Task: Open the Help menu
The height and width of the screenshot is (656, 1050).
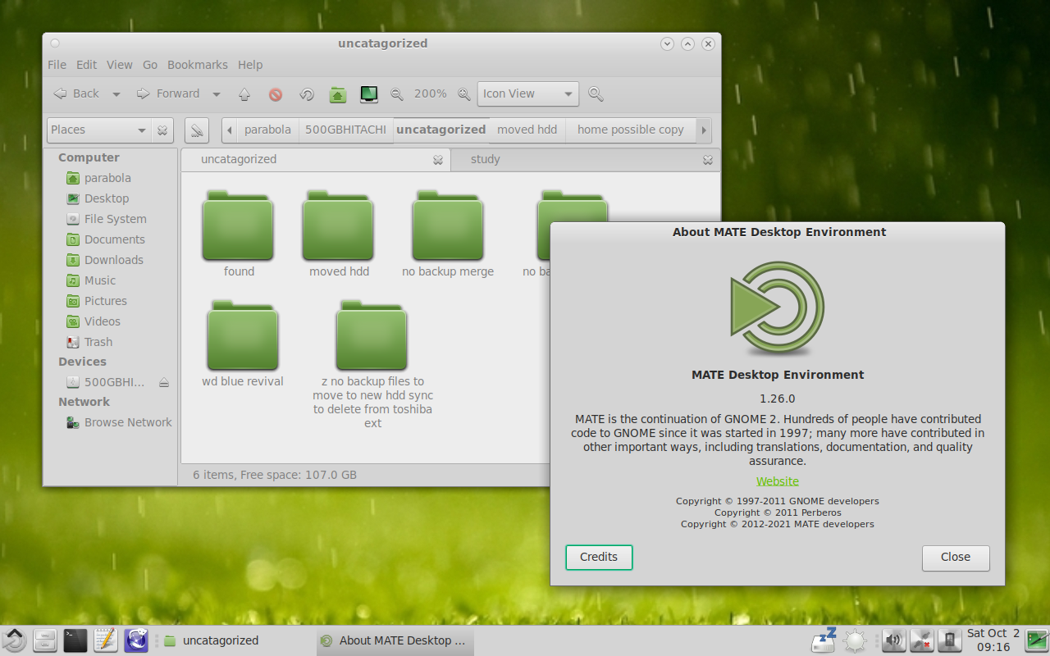Action: coord(250,65)
